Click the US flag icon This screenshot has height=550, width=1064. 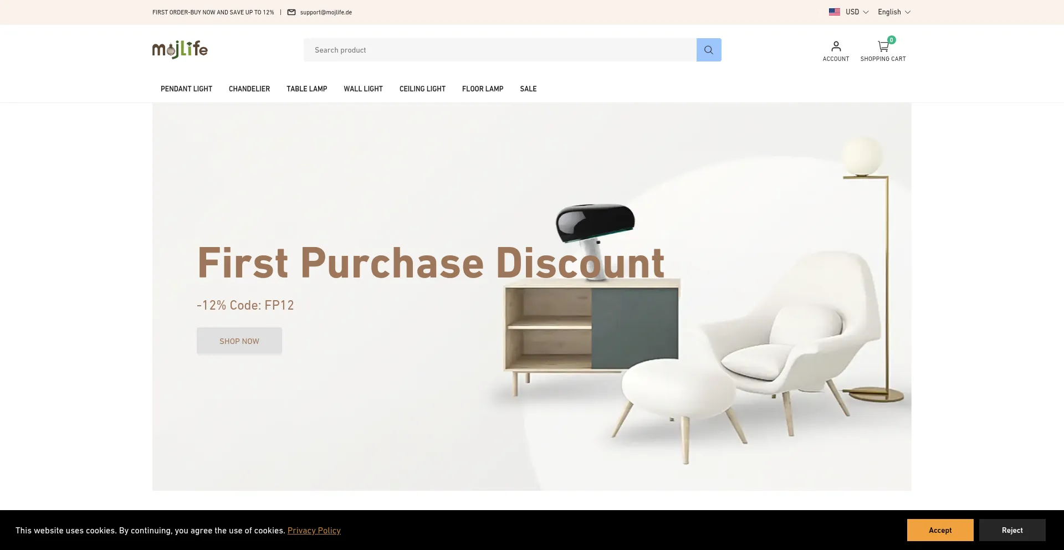[834, 12]
